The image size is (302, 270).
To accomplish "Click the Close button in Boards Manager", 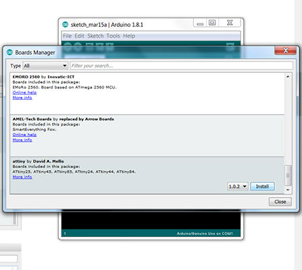I will point(280,202).
